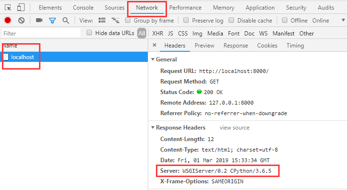
Task: Check the Disable cache option
Action: (231, 20)
